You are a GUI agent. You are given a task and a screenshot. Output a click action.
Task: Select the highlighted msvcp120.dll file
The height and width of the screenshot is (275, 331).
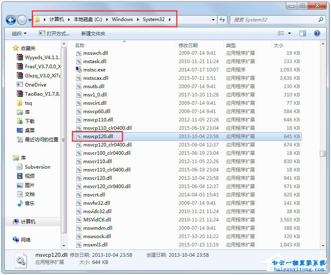(98, 136)
